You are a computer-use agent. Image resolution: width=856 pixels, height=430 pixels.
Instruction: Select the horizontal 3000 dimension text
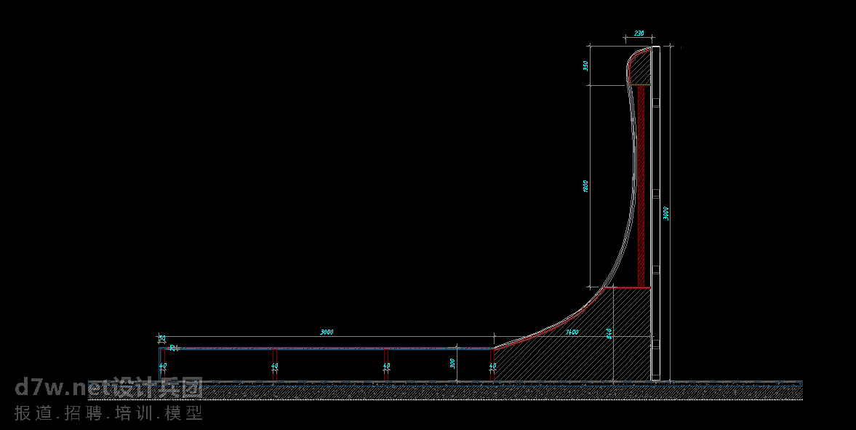coord(327,333)
